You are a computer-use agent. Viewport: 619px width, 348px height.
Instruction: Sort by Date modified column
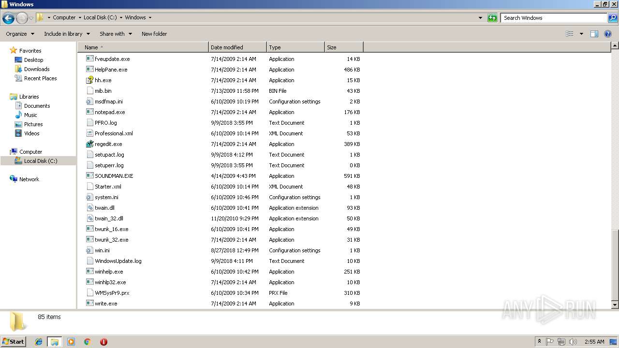pos(237,47)
